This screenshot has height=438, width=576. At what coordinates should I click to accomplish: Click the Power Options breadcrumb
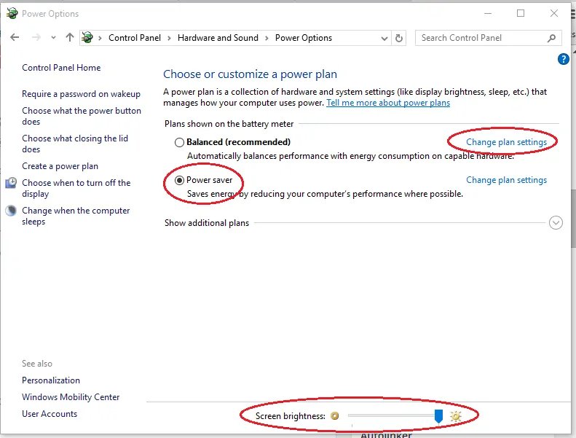pos(304,38)
